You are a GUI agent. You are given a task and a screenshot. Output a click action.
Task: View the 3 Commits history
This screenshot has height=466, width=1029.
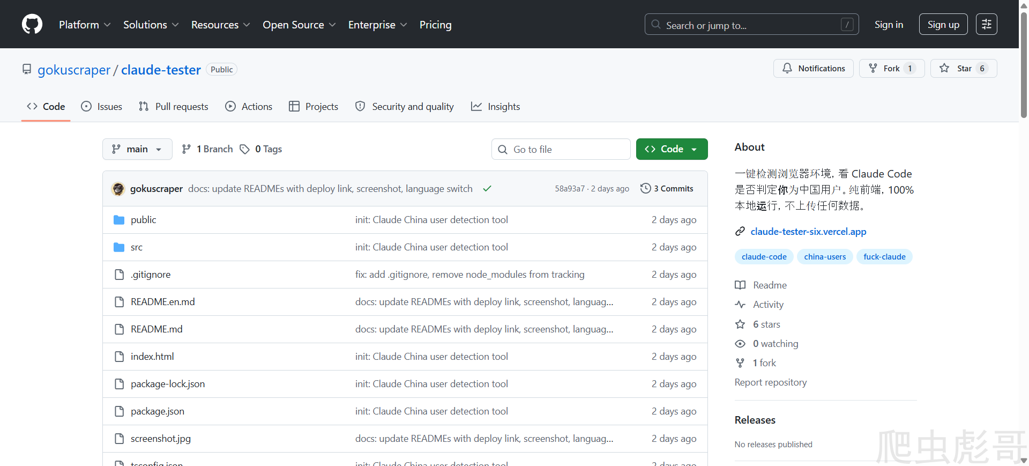(667, 189)
